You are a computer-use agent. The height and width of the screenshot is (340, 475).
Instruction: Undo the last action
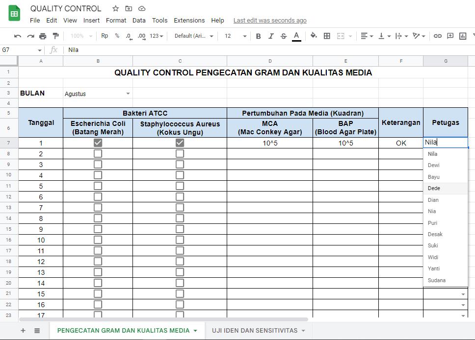pyautogui.click(x=18, y=36)
